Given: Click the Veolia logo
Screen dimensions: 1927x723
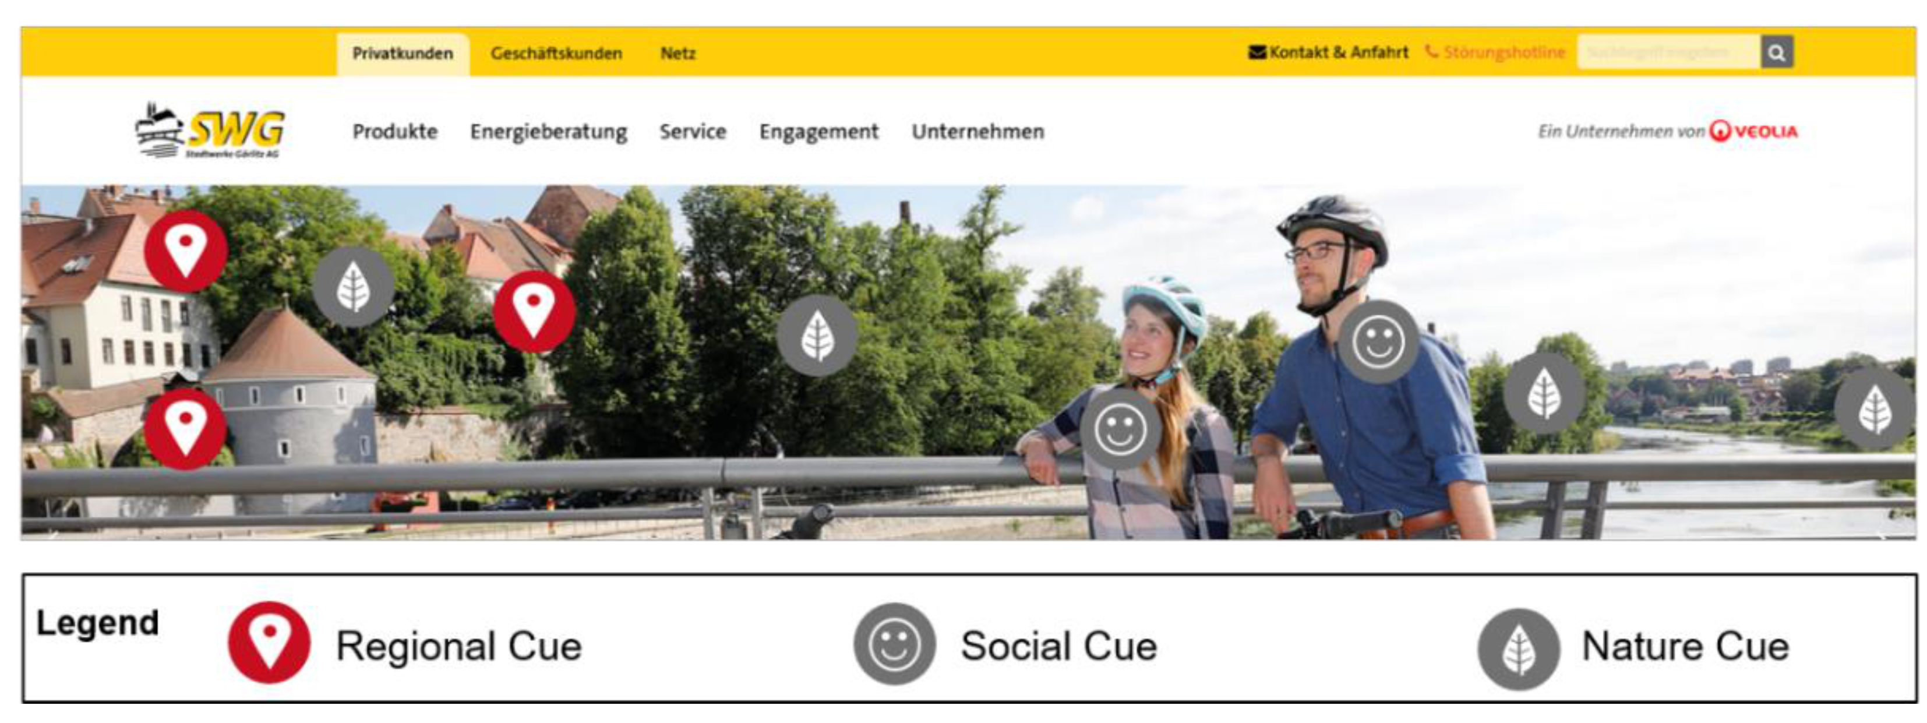Looking at the screenshot, I should [1753, 131].
